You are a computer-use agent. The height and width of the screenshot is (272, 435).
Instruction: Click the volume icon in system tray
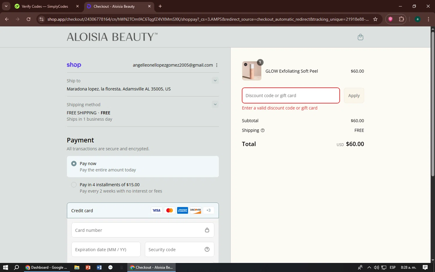376,267
